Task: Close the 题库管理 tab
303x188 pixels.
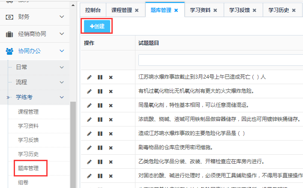Action: click(176, 10)
